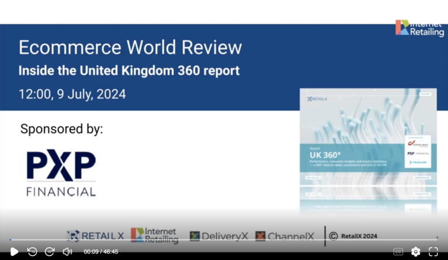
Task: Click the PXP Financial sponsor logo
Action: point(61,173)
